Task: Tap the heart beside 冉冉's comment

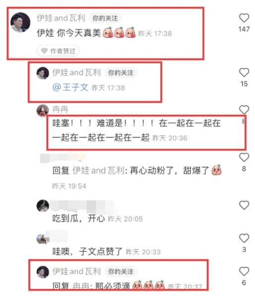Action: 244,109
